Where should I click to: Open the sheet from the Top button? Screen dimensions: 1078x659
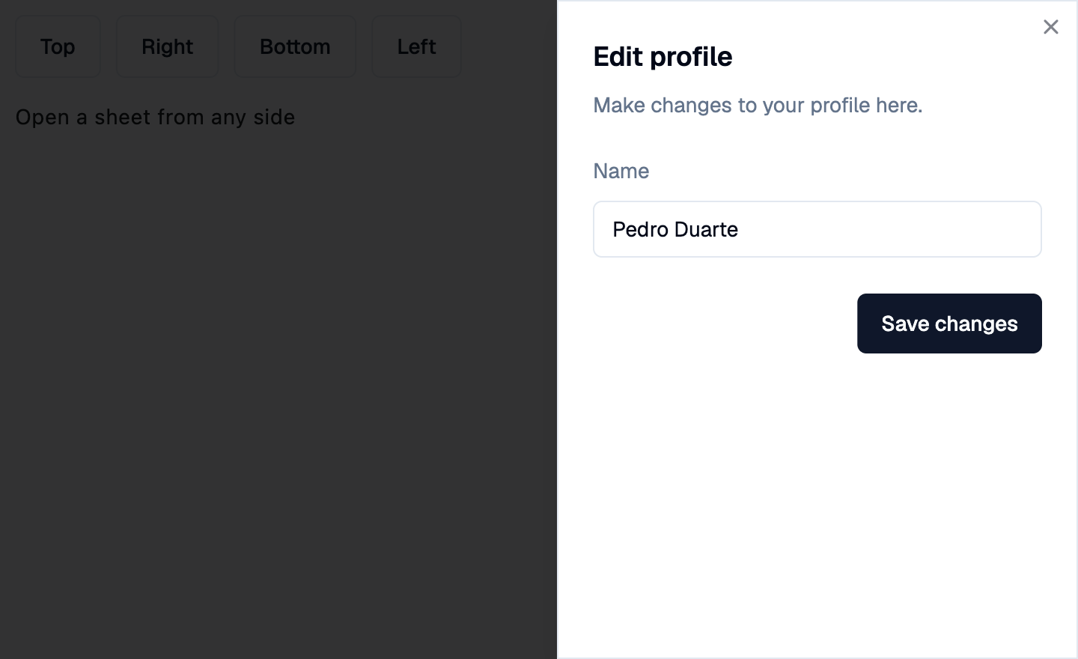(58, 46)
